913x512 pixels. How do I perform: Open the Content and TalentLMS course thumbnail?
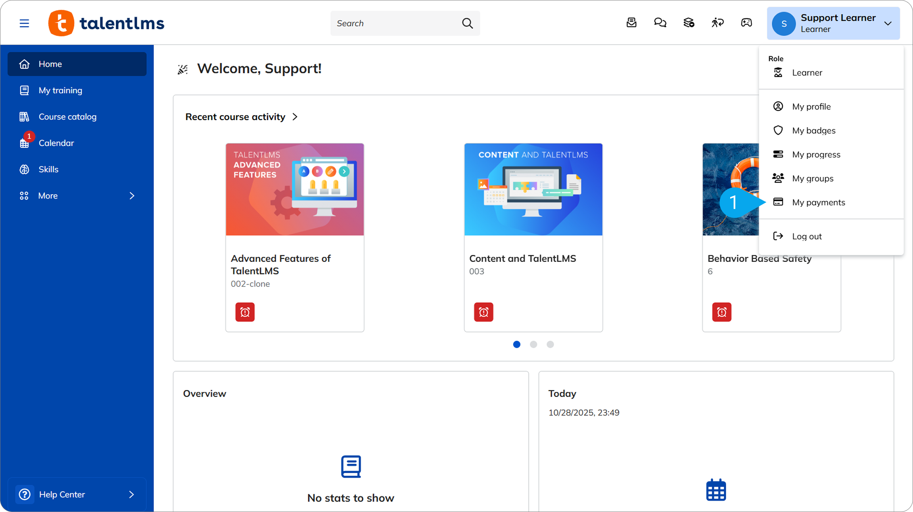(x=533, y=189)
